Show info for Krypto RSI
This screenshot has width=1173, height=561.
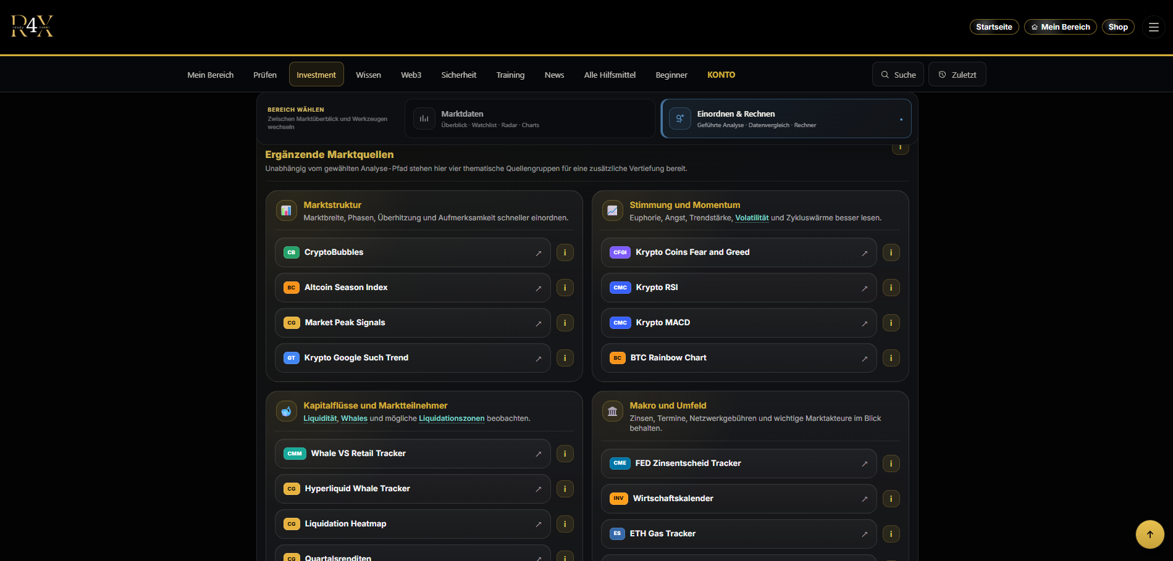tap(891, 288)
